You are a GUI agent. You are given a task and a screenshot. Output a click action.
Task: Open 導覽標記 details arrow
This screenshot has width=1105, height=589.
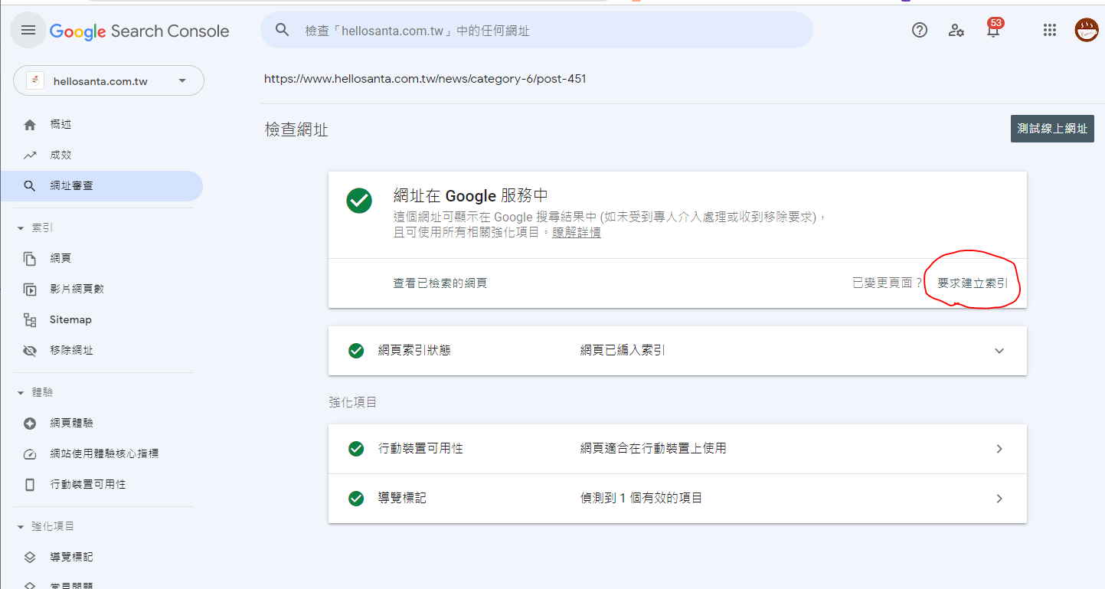pos(999,499)
